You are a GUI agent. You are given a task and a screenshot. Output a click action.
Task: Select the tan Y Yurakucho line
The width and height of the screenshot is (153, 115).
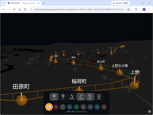click(x=83, y=107)
